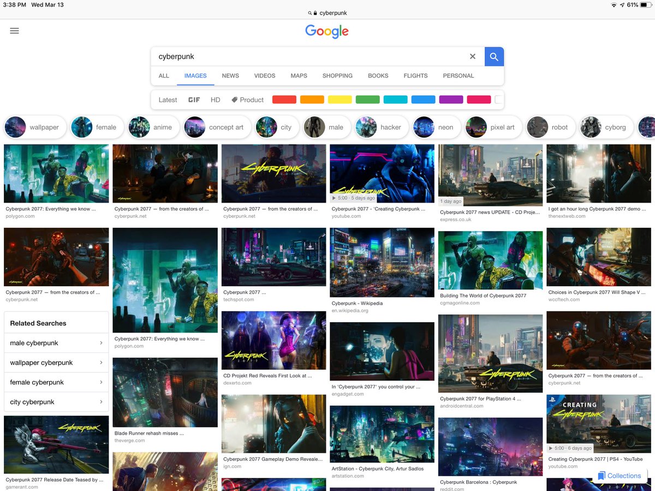
Task: Expand wallpaper cyberpunk related search
Action: click(x=56, y=363)
